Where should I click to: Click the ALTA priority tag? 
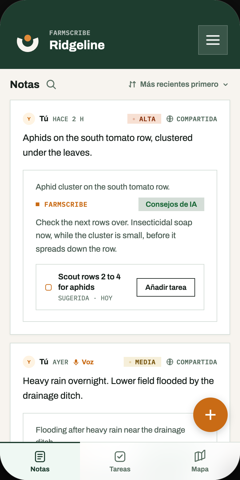(x=144, y=119)
